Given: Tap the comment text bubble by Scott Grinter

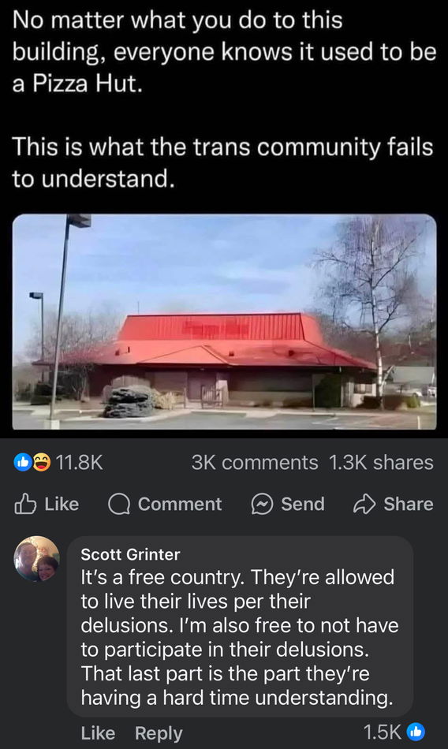Looking at the screenshot, I should tap(240, 626).
